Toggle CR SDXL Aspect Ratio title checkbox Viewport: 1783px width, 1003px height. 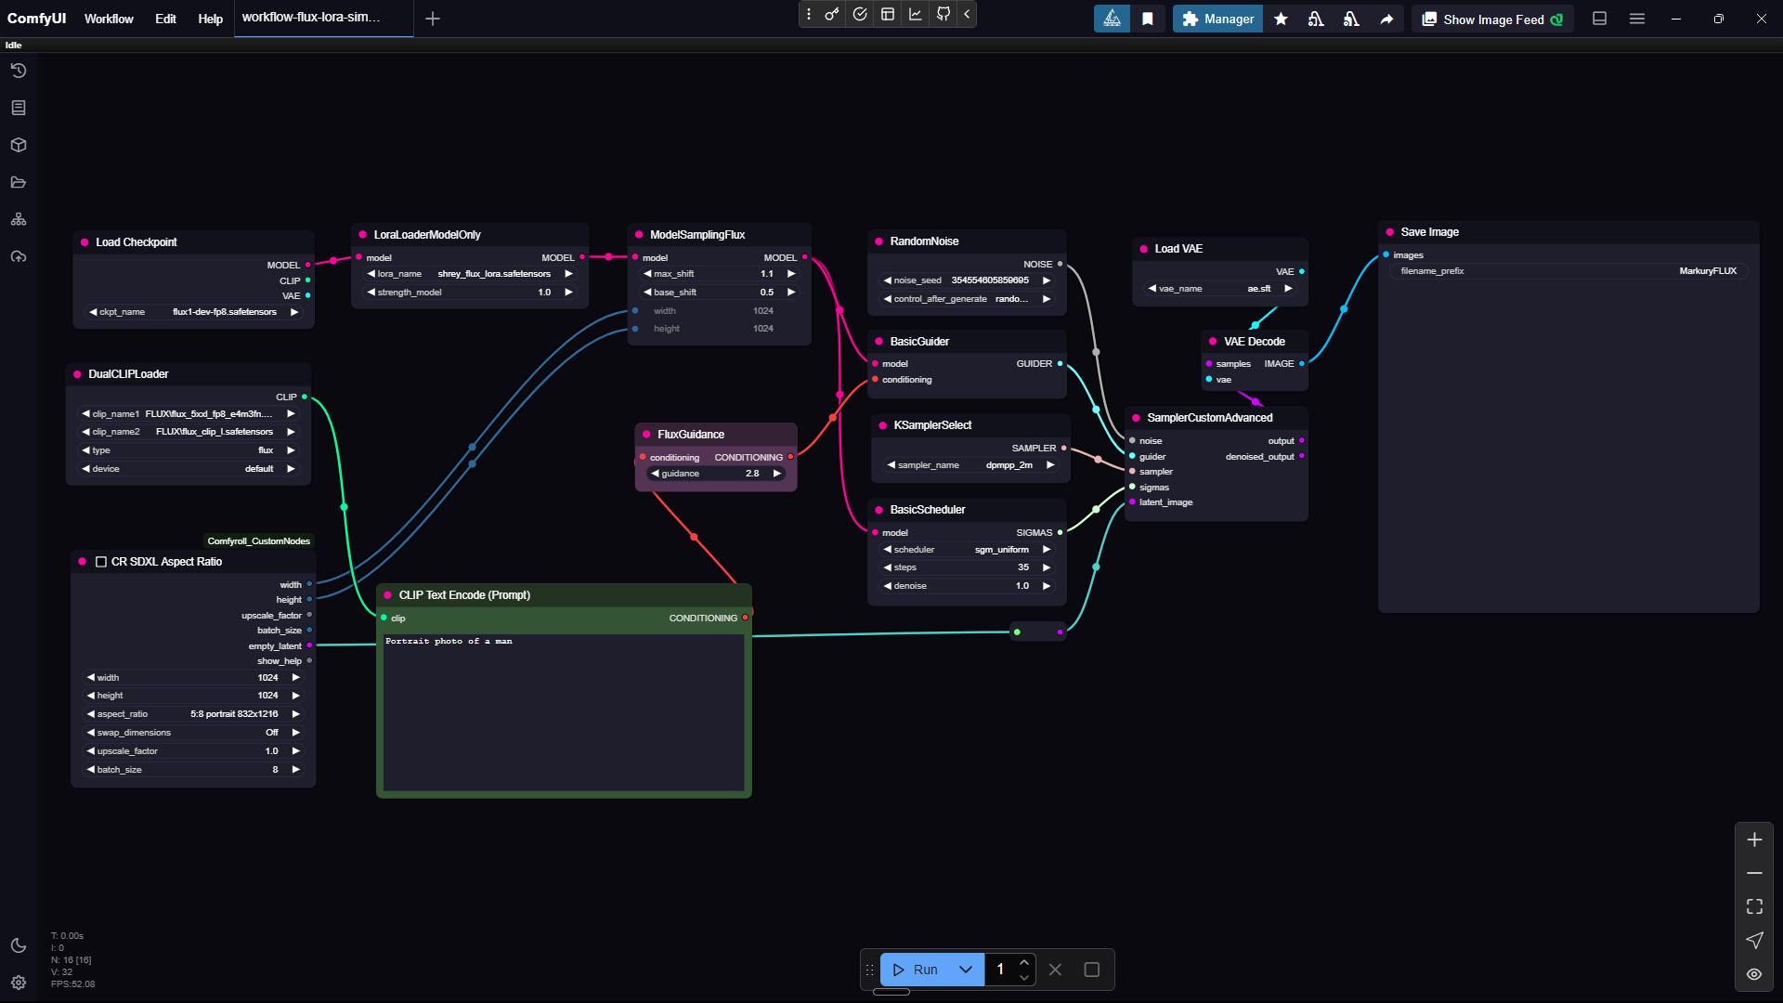click(x=101, y=562)
